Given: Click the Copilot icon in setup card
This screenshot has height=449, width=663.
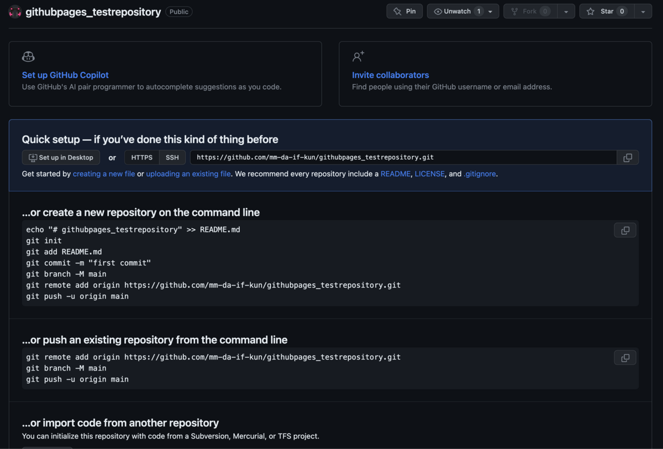Looking at the screenshot, I should (28, 57).
